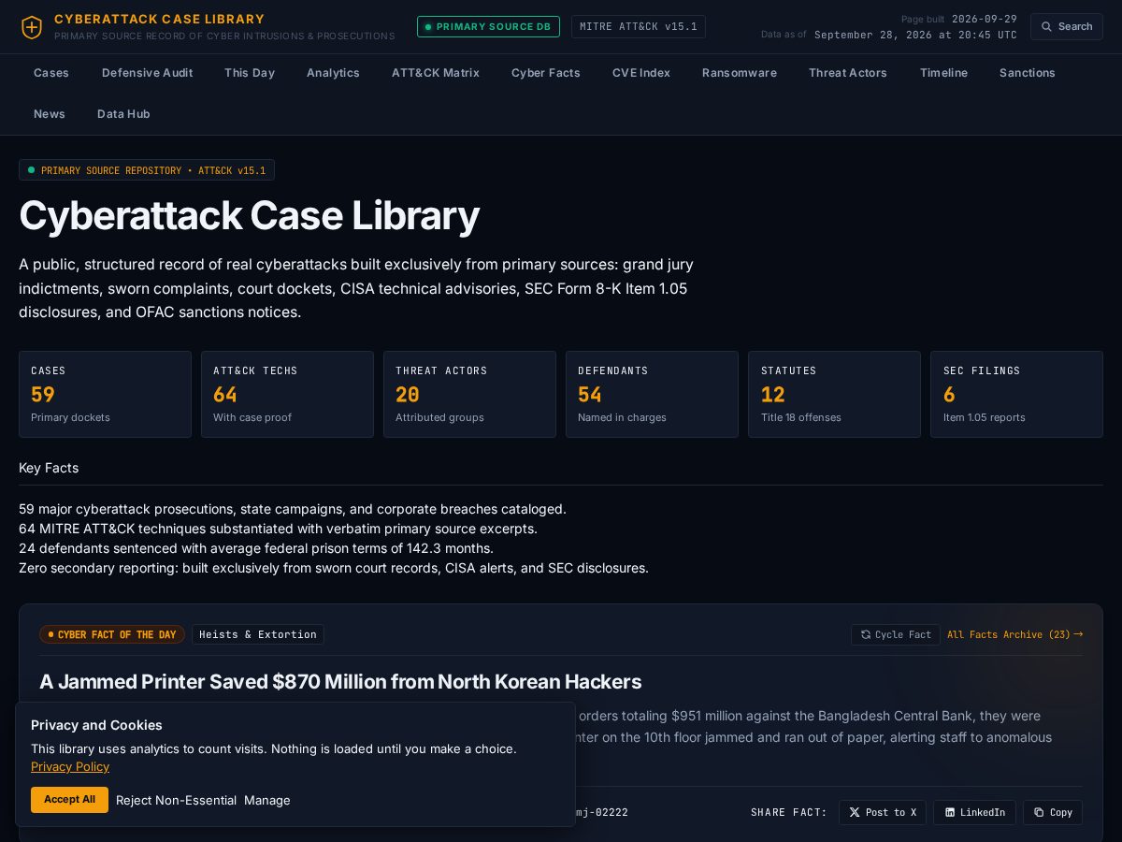The height and width of the screenshot is (842, 1122).
Task: Open the Statutes 12 stat card
Action: point(834,394)
